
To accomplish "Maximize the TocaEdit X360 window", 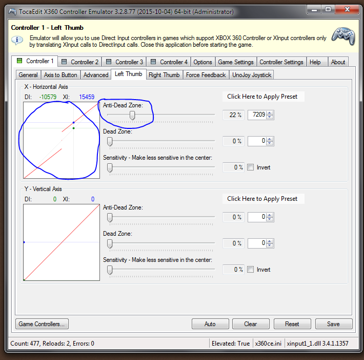I will tap(328, 10).
